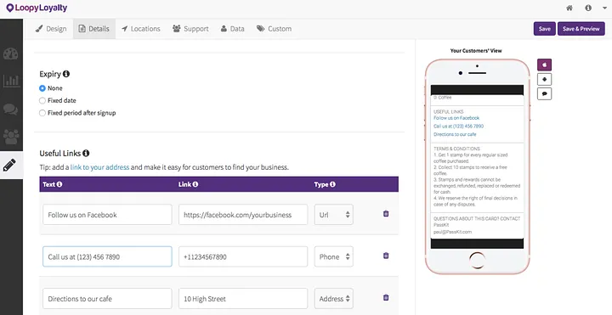The width and height of the screenshot is (612, 315).
Task: Click the home icon in top bar
Action: 569,8
